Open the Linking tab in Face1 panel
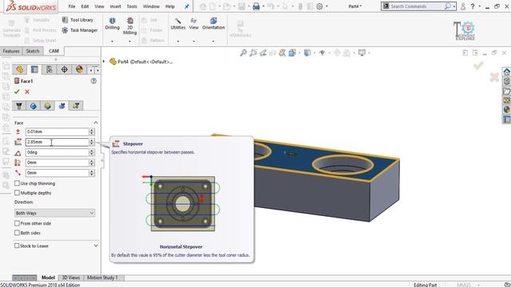Screen dimensions: 511x287 click(76, 106)
